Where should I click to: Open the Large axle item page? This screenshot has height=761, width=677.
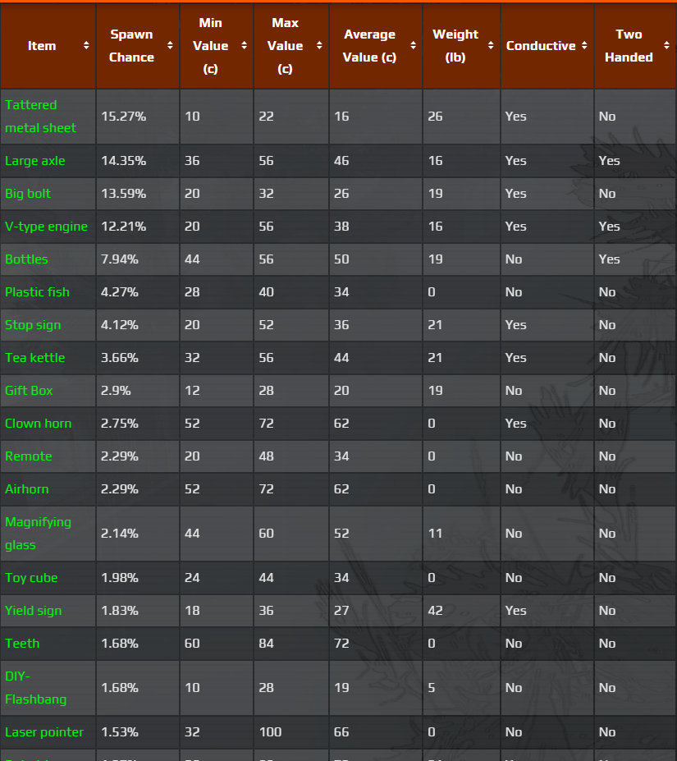coord(35,161)
